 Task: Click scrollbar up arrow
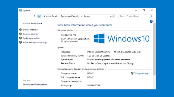(x=154, y=21)
